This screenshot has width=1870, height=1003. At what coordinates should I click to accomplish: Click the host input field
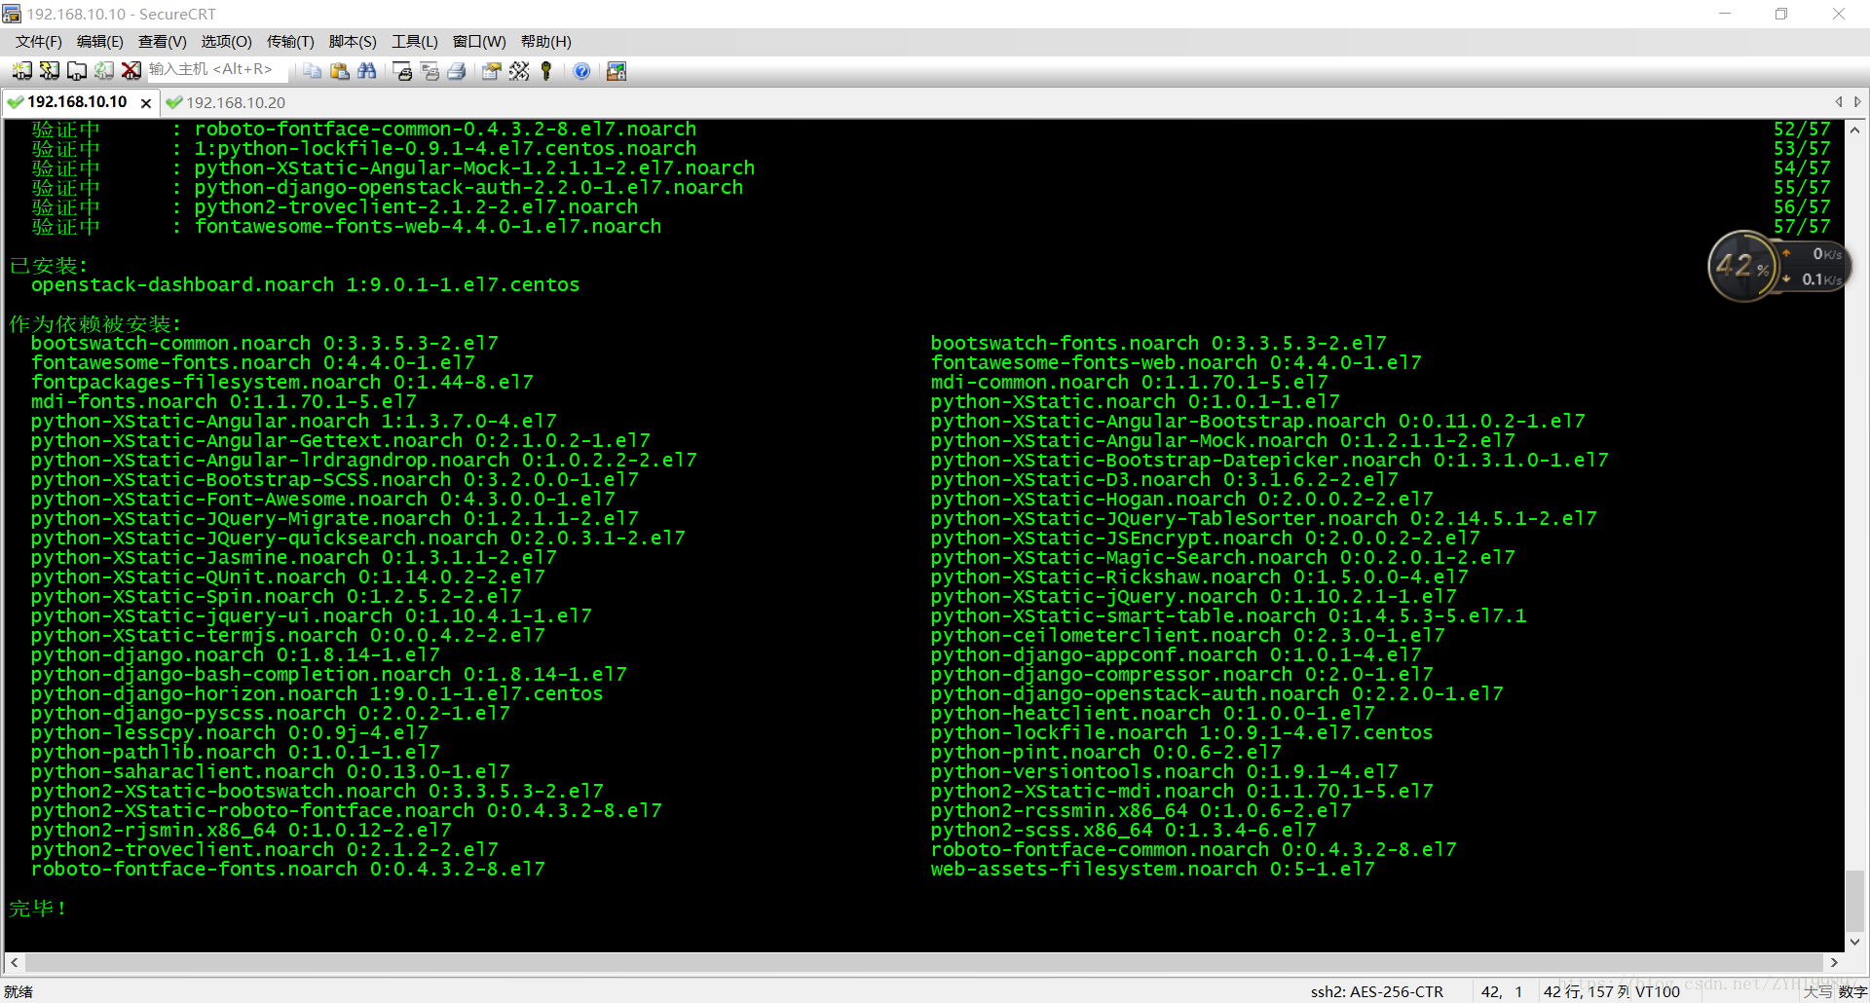[x=216, y=69]
